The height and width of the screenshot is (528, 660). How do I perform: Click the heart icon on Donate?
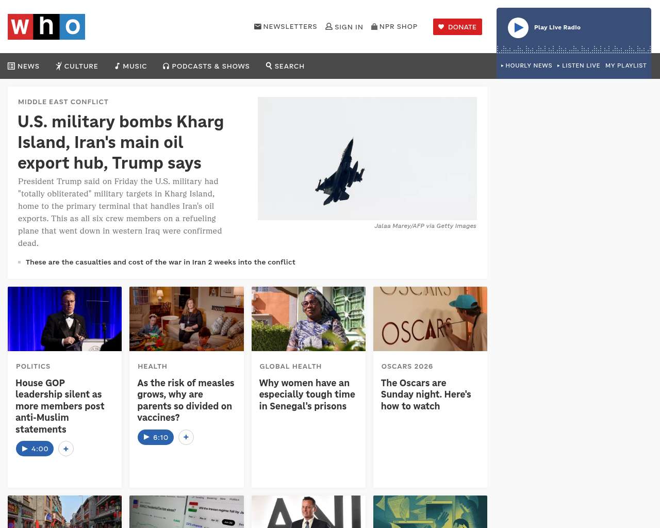[441, 27]
